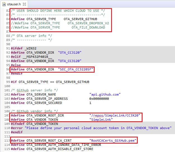Close the otauser.h editor tab

[x=25, y=4]
